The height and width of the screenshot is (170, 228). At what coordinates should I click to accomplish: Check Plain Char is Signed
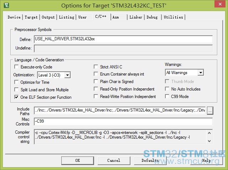[x=96, y=82]
